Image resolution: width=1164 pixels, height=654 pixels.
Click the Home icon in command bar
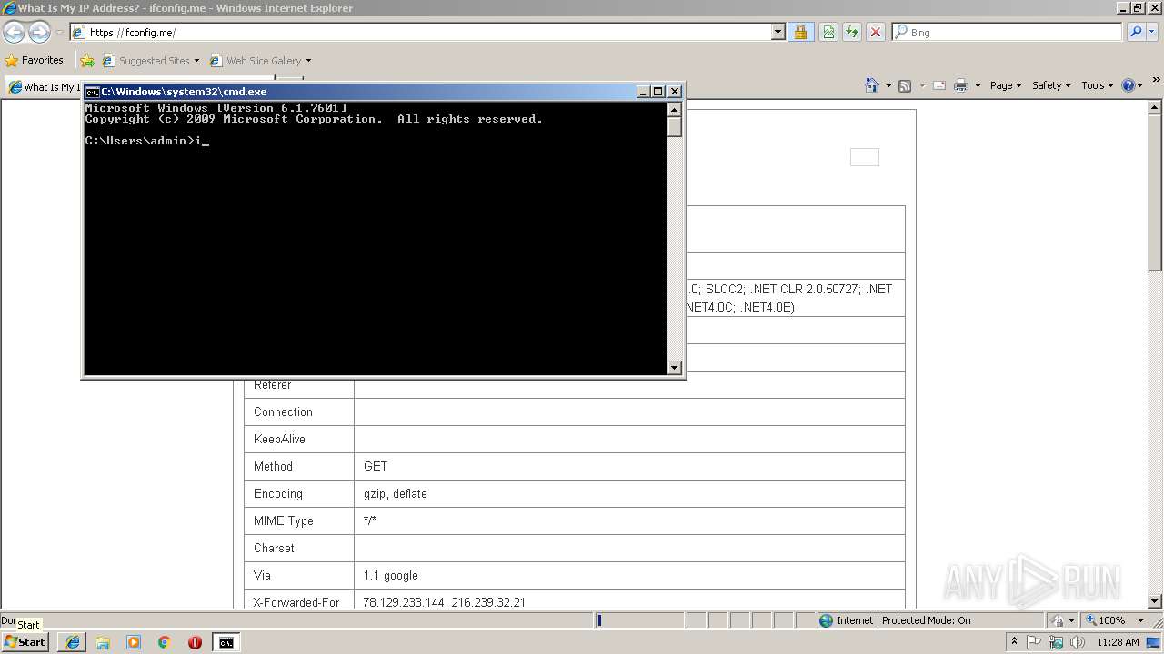pyautogui.click(x=872, y=85)
